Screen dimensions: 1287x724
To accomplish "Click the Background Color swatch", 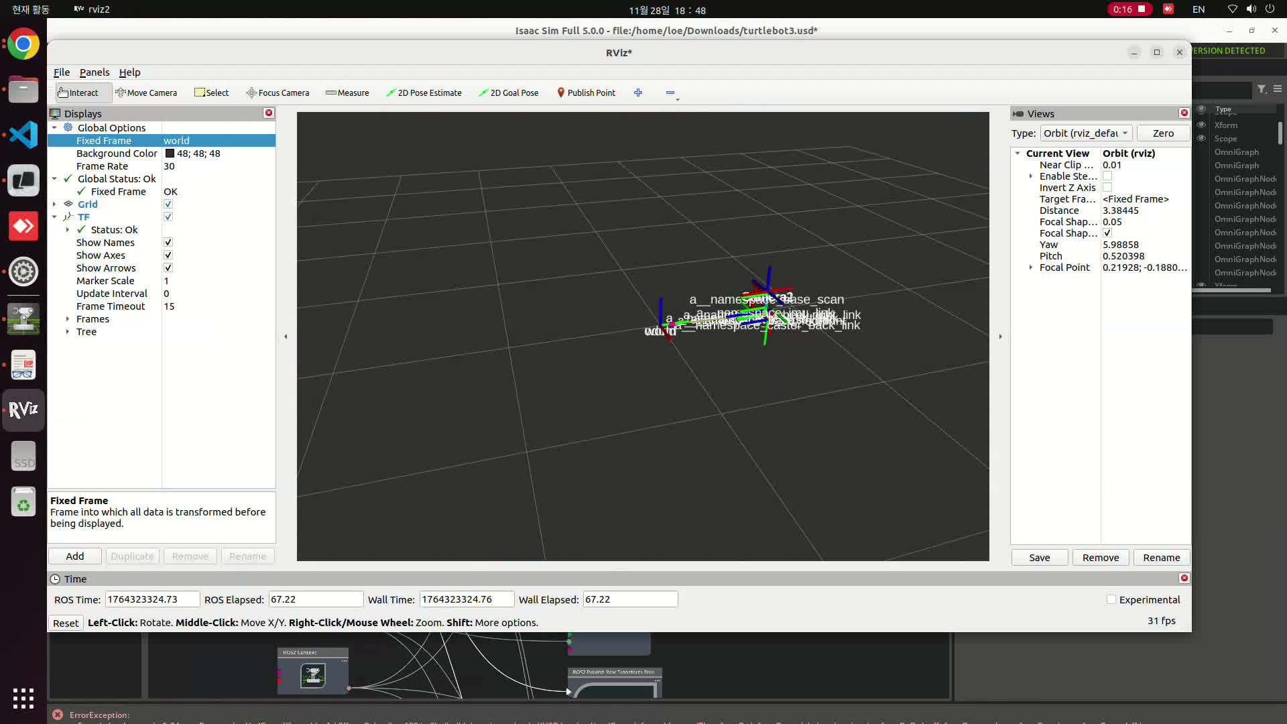I will [170, 154].
